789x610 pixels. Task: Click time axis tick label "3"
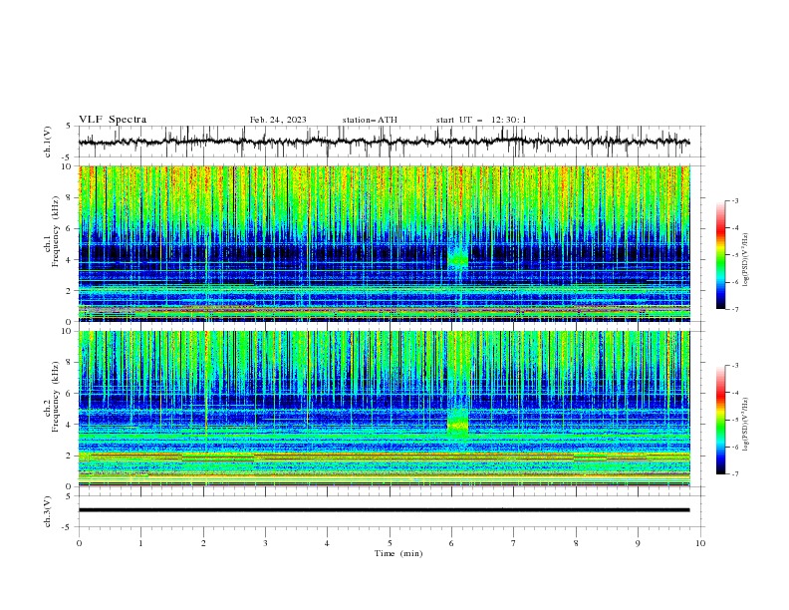coord(265,543)
